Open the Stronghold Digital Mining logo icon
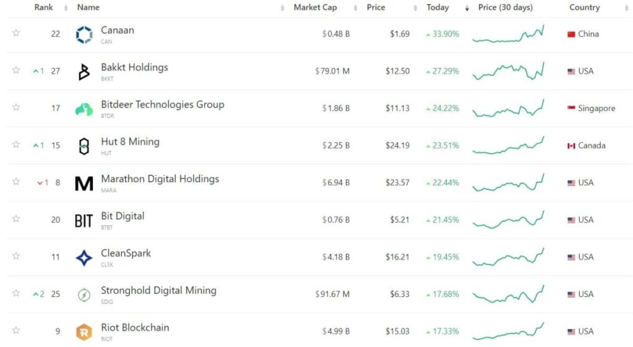Screen dimensions: 633x347 point(84,295)
